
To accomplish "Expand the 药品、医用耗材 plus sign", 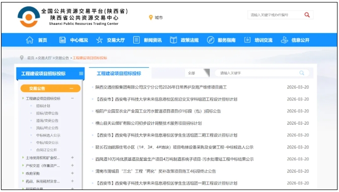I will pyautogui.click(x=73, y=181).
